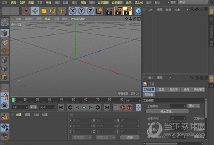This screenshot has height=145, width=214.
Task: Render to Picture Viewer icon
Action: click(x=118, y=11)
